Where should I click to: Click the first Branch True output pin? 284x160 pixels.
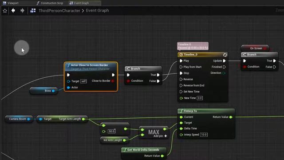point(158,75)
